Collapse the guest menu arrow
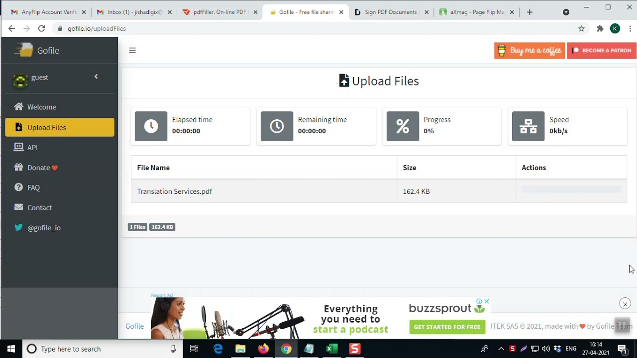Screen dimensions: 637x358 pos(96,77)
